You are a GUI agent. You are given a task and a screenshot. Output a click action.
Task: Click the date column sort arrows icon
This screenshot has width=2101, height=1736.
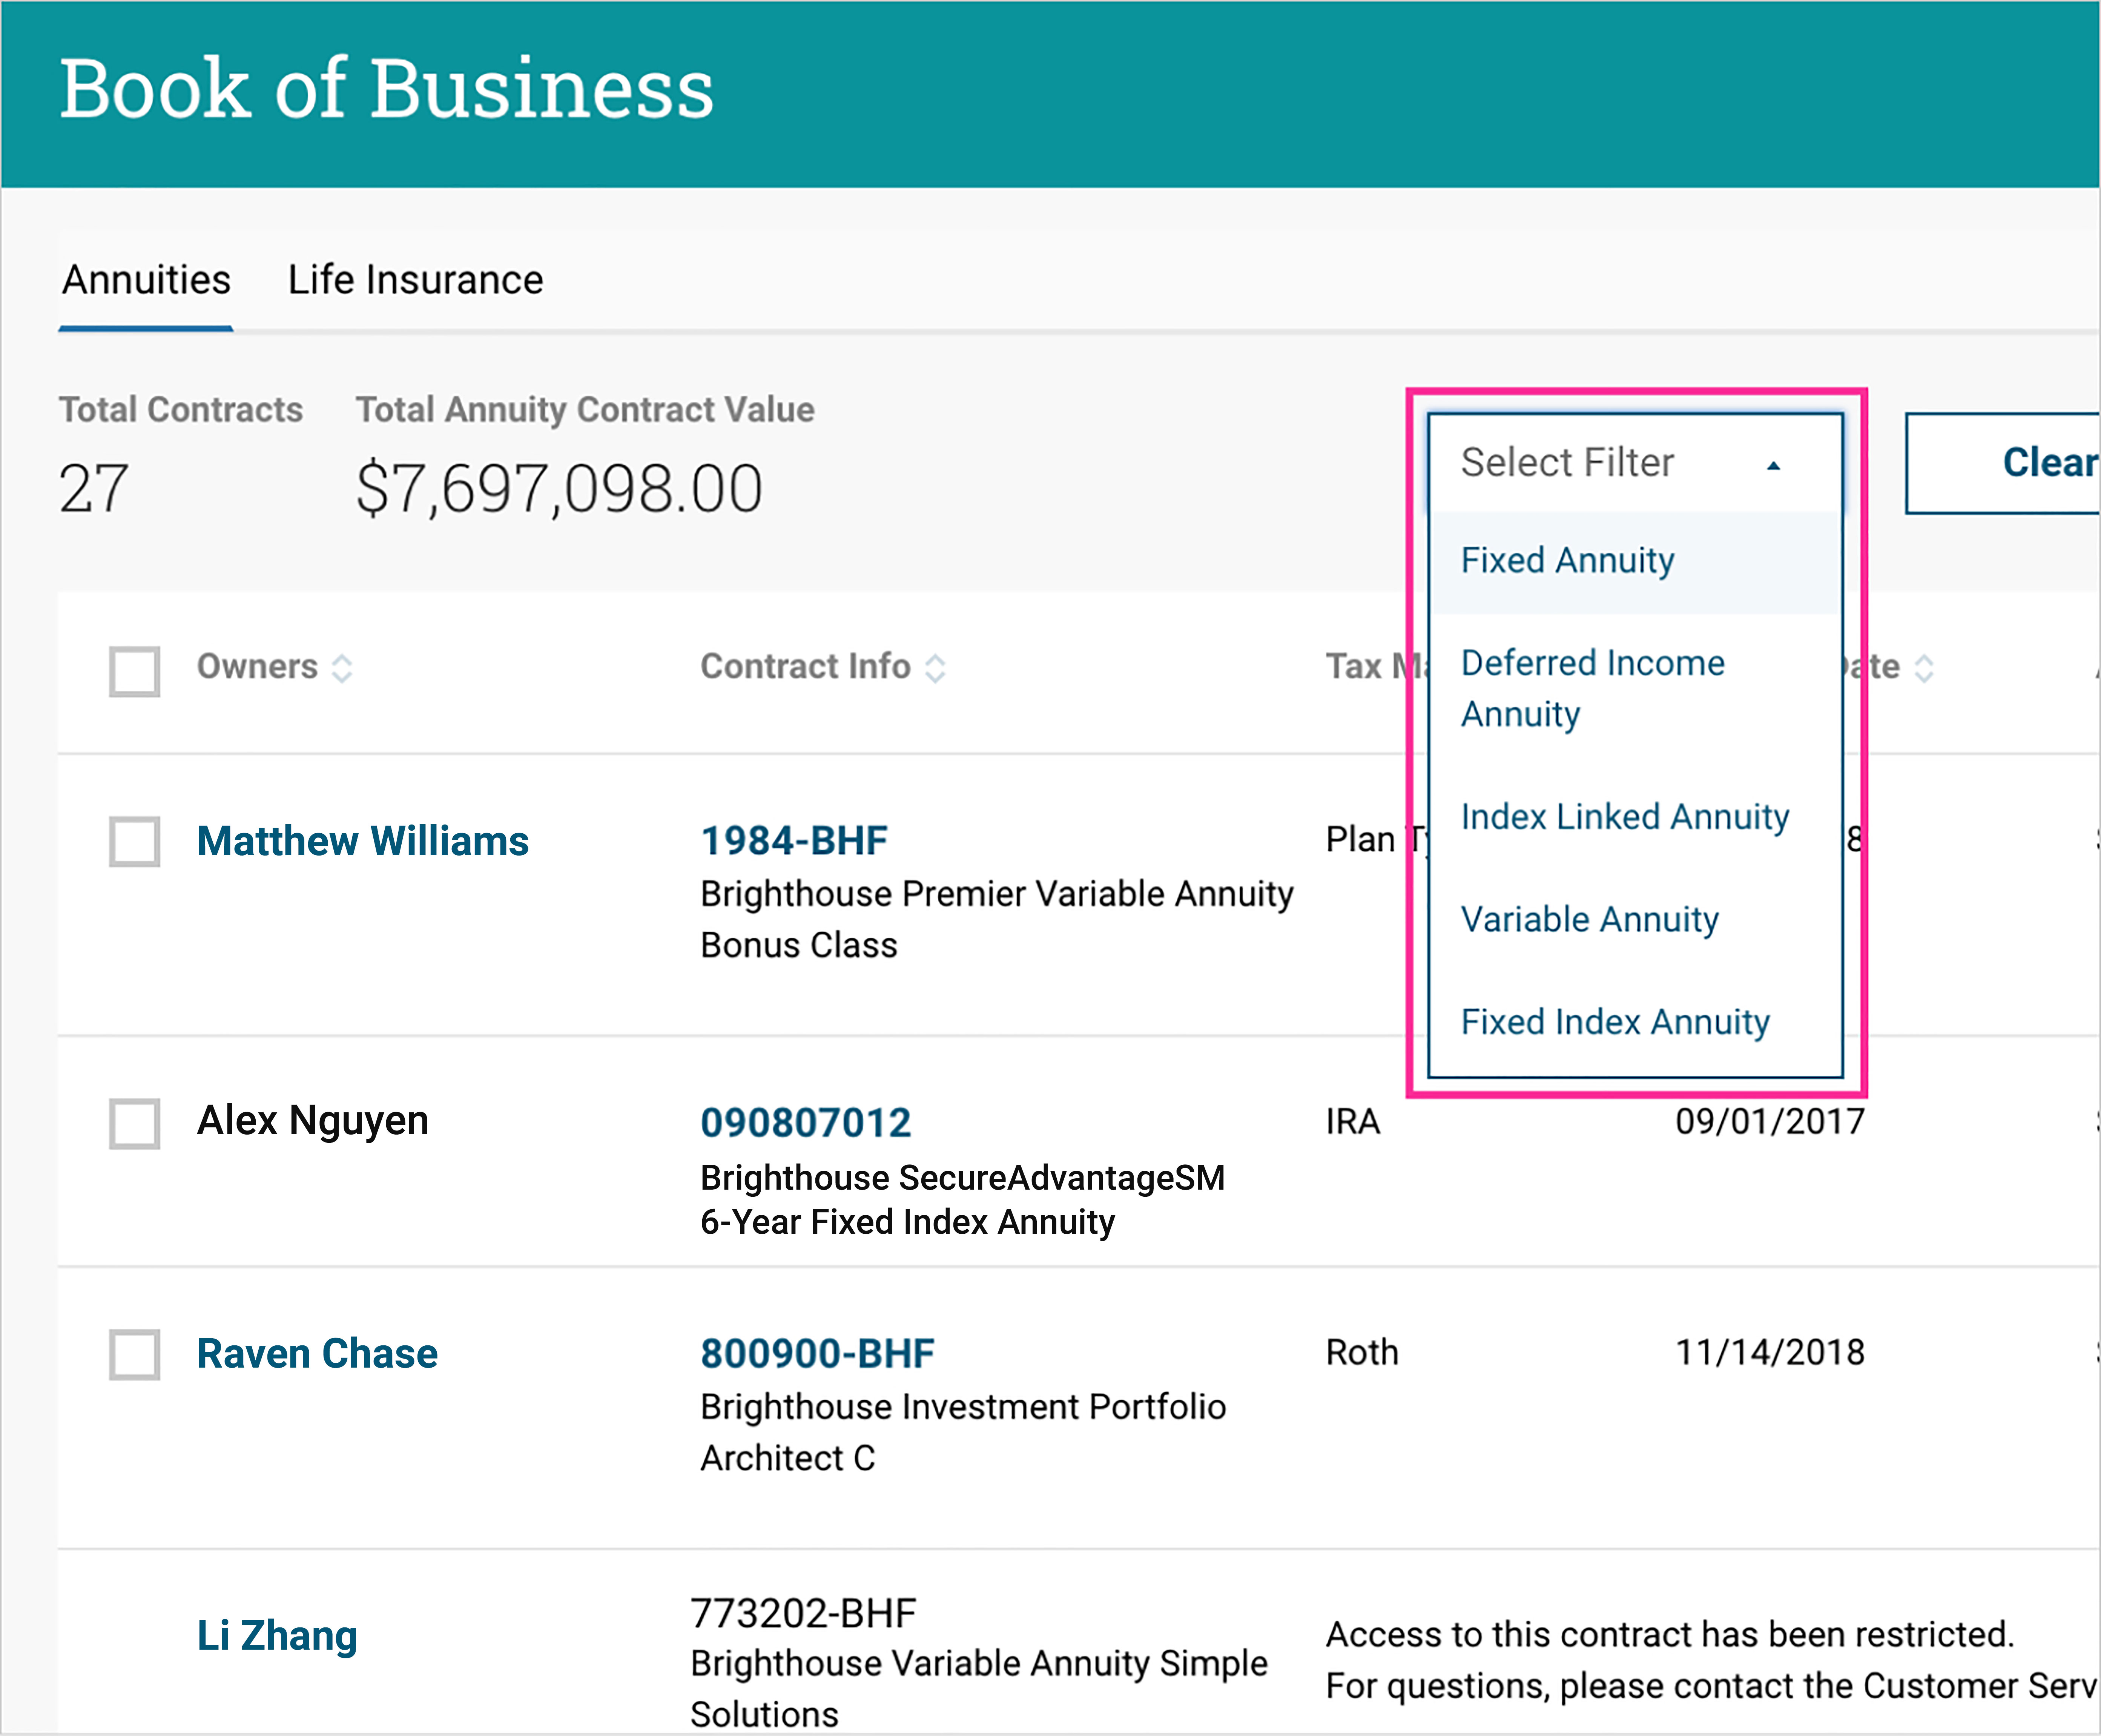point(1924,668)
